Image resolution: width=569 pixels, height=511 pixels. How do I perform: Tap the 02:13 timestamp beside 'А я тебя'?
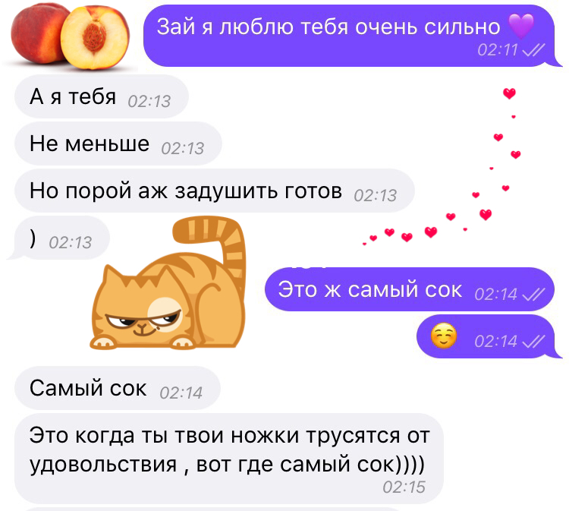click(149, 101)
